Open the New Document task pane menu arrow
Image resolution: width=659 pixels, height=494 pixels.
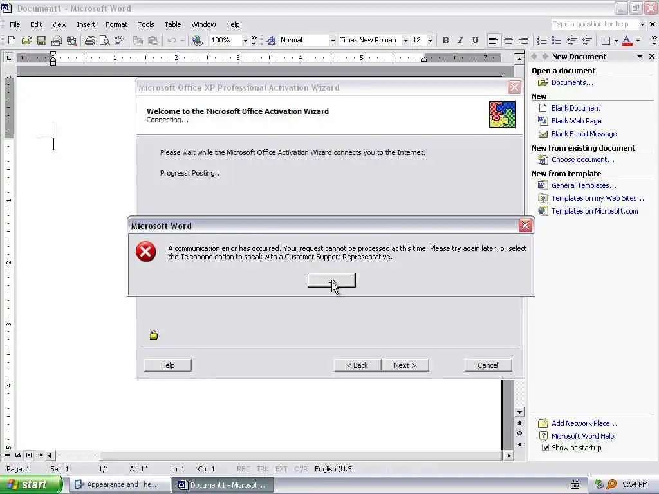[640, 57]
